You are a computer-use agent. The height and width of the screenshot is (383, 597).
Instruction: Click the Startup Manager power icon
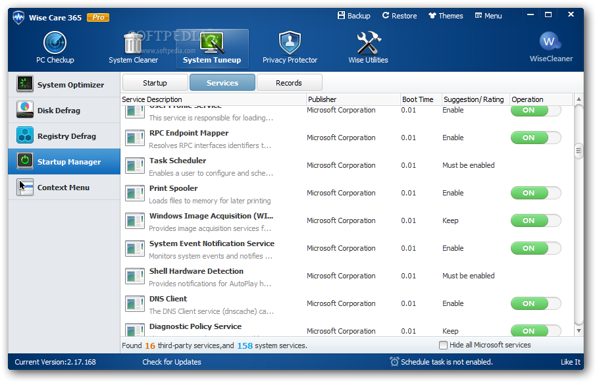point(25,161)
